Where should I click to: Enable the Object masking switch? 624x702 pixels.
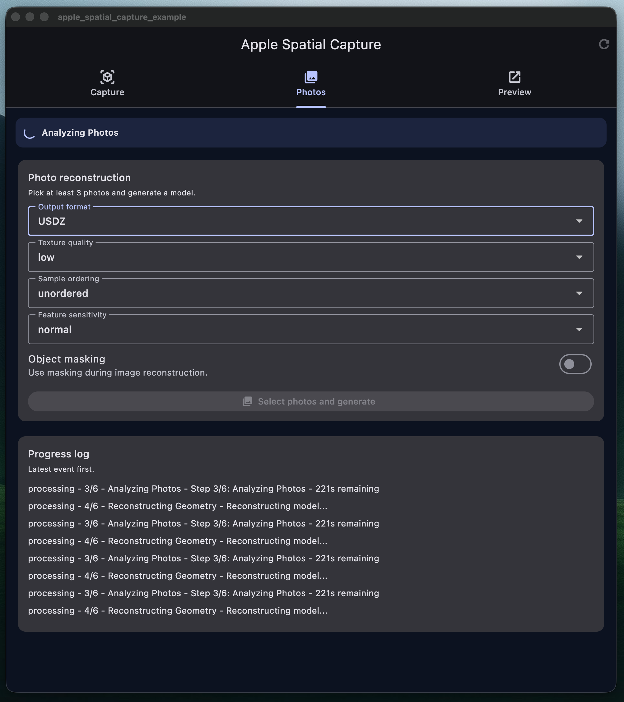coord(575,364)
